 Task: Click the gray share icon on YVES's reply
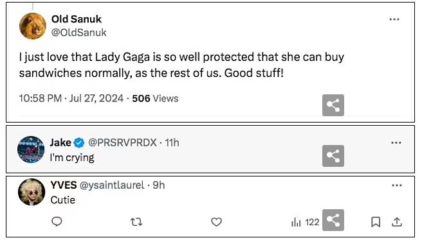(x=333, y=220)
